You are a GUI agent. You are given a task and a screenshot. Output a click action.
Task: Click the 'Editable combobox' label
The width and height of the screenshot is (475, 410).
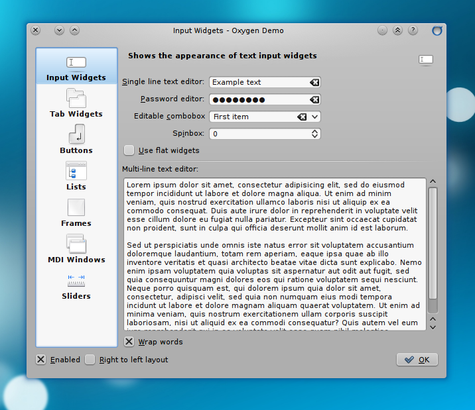[170, 116]
